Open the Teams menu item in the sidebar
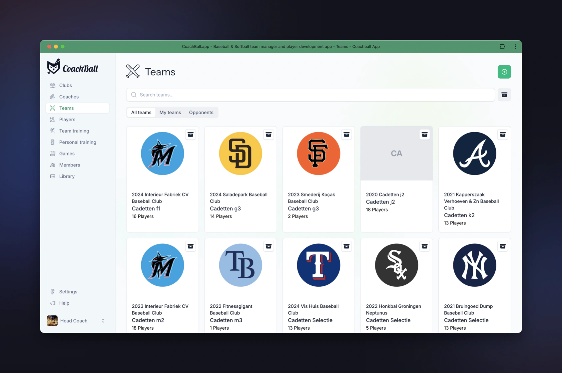The height and width of the screenshot is (373, 562). (x=66, y=108)
